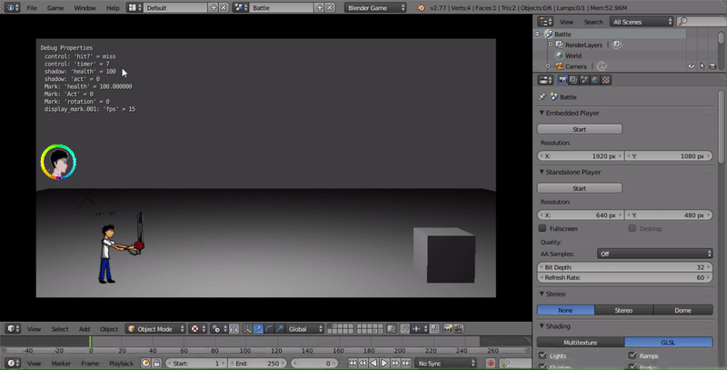This screenshot has height=370, width=727.
Task: Open the Render properties tab icon
Action: point(563,80)
